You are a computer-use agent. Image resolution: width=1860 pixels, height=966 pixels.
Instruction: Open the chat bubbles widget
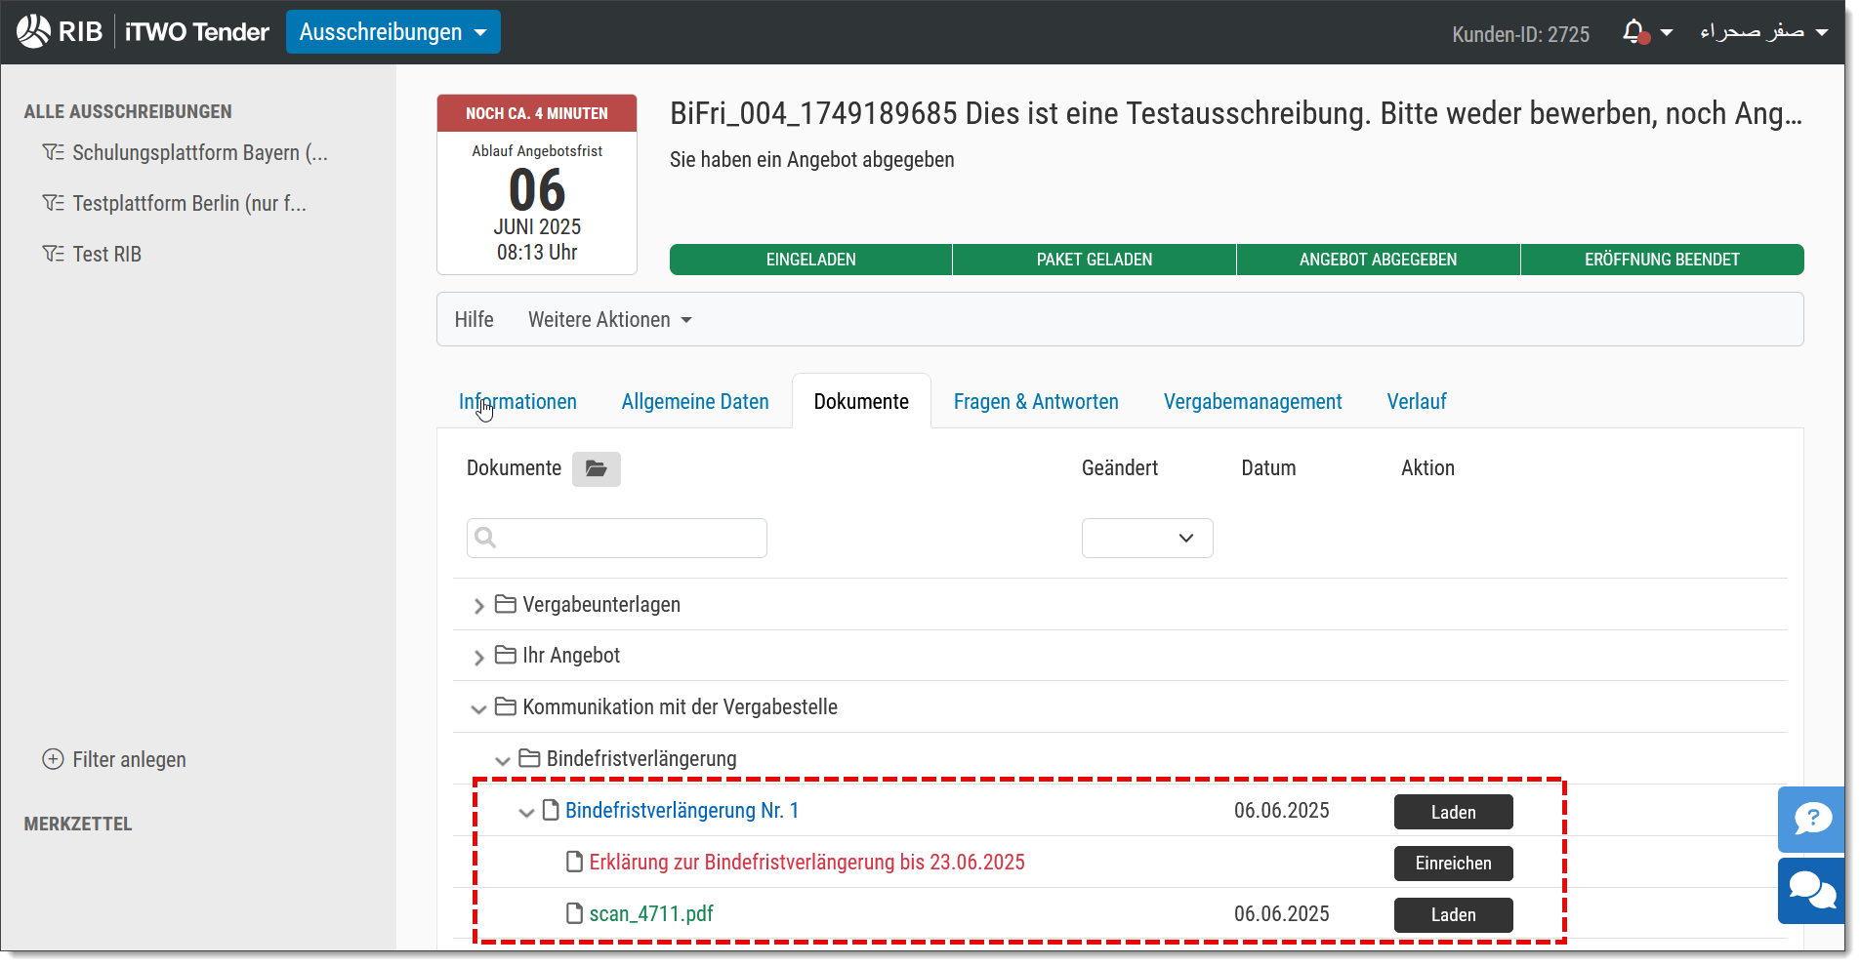(1812, 891)
